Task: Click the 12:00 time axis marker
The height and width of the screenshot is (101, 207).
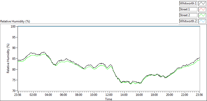Action: tap(109, 95)
